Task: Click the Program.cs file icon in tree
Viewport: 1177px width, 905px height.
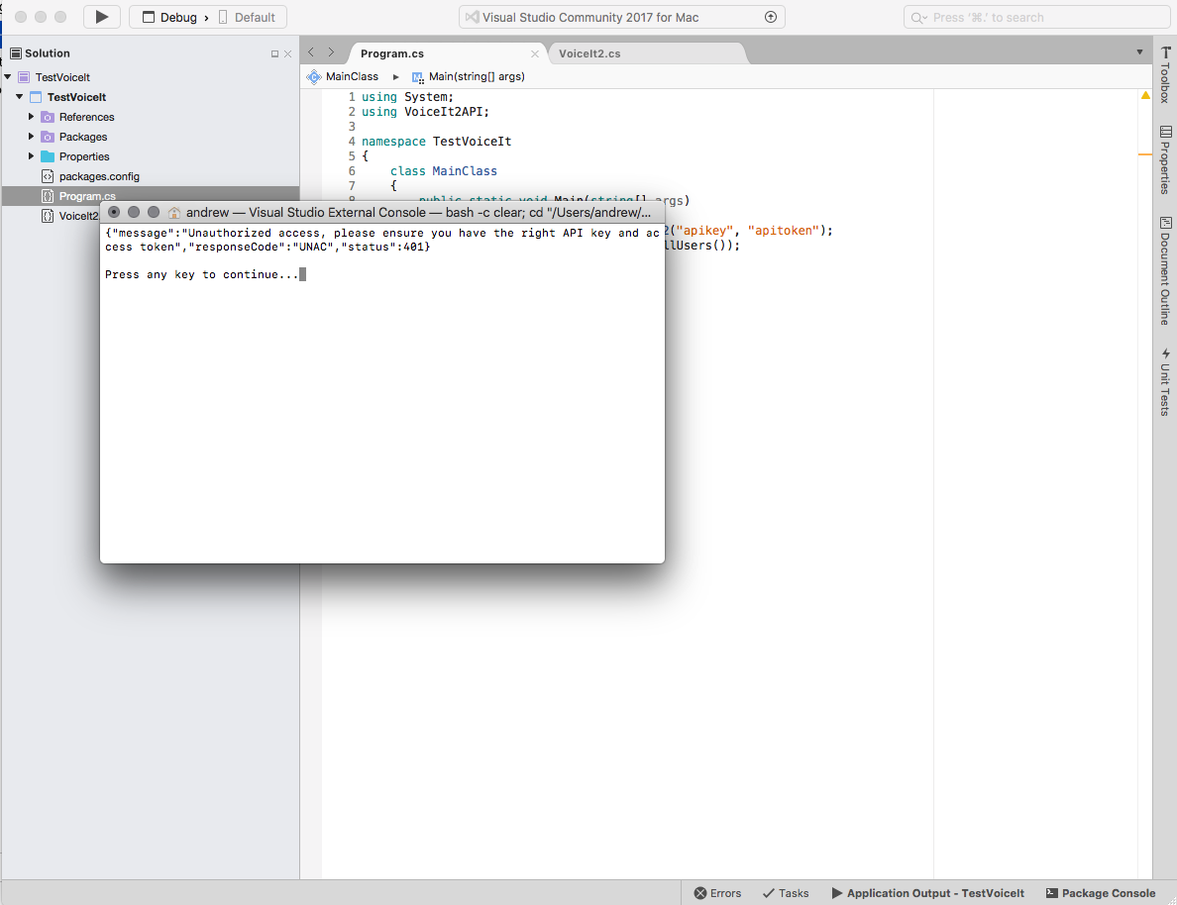Action: [x=48, y=196]
